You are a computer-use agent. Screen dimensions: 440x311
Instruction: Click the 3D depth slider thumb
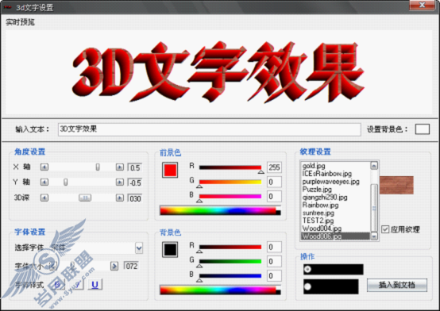(x=85, y=198)
